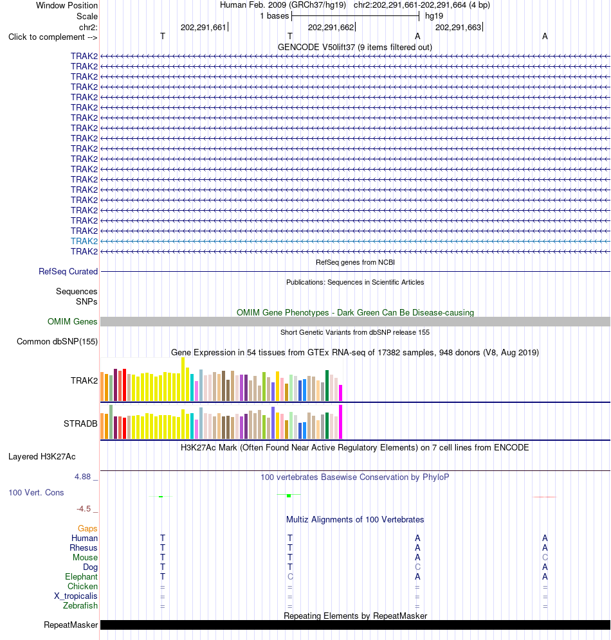Image resolution: width=611 pixels, height=640 pixels.
Task: Click the OMIM Genes side label
Action: 72,322
